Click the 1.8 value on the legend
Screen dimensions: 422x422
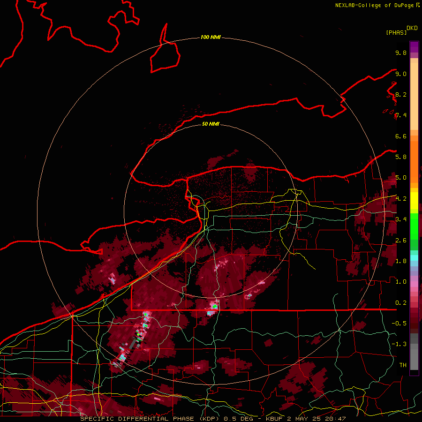coord(401,261)
